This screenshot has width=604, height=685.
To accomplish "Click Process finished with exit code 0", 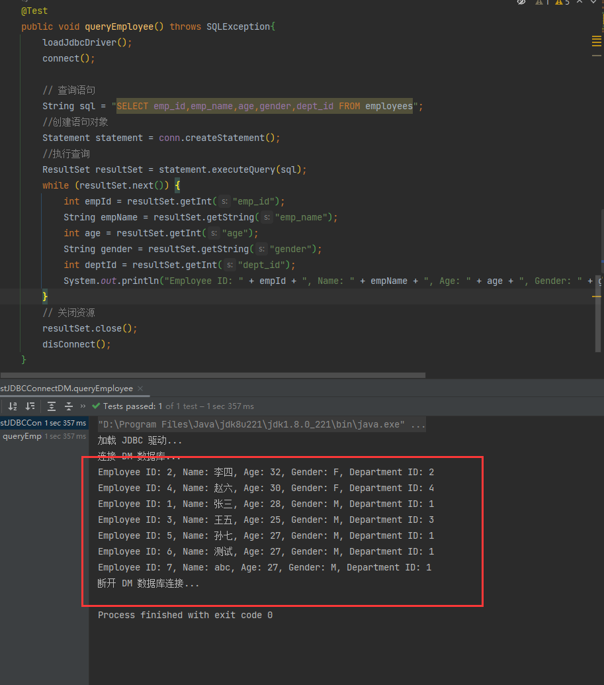I will (185, 615).
